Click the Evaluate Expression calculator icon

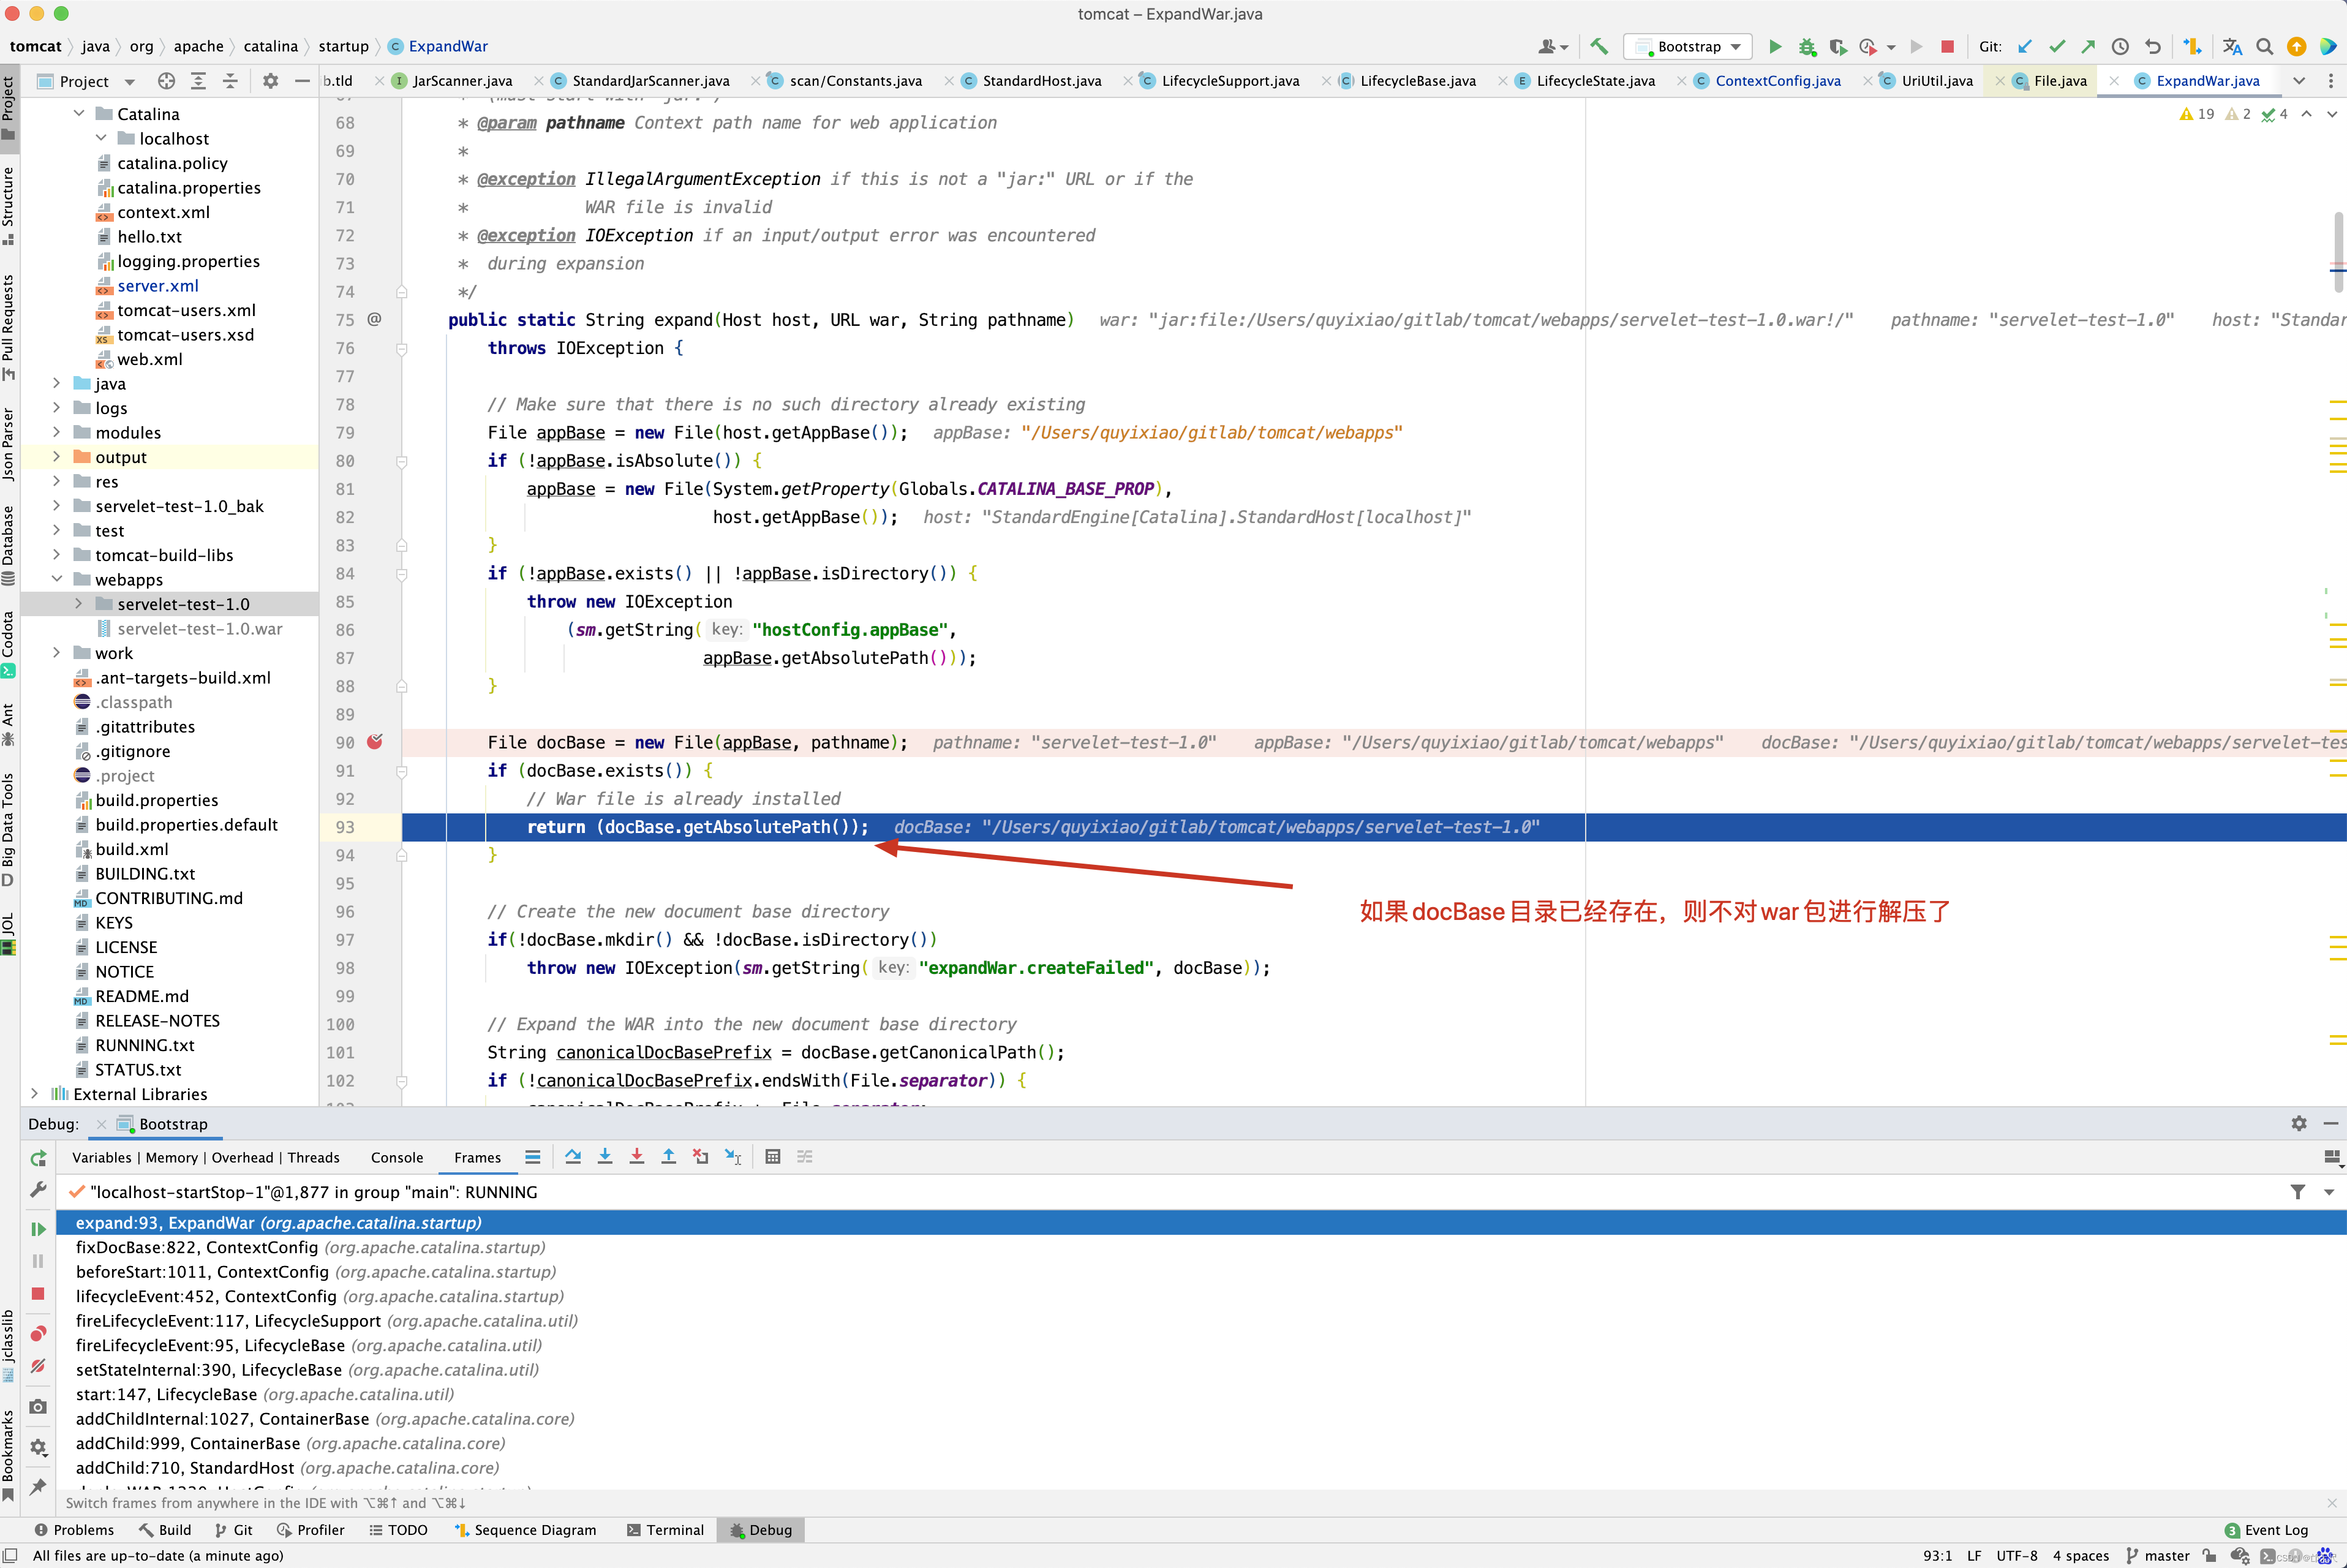coord(772,1157)
